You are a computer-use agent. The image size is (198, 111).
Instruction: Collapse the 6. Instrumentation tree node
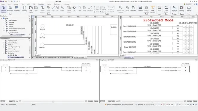(4, 31)
